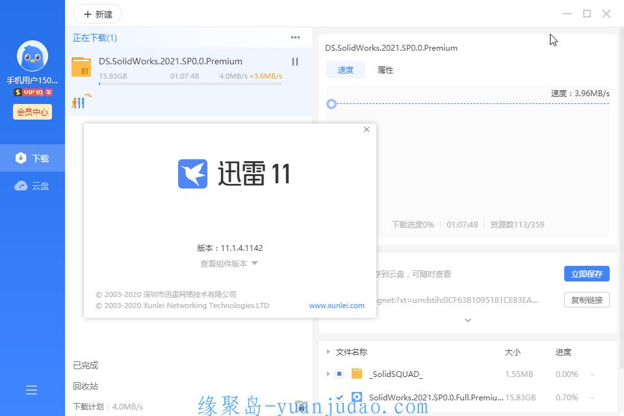This screenshot has width=624, height=416.
Task: Open the three-dots more options menu
Action: click(x=295, y=38)
